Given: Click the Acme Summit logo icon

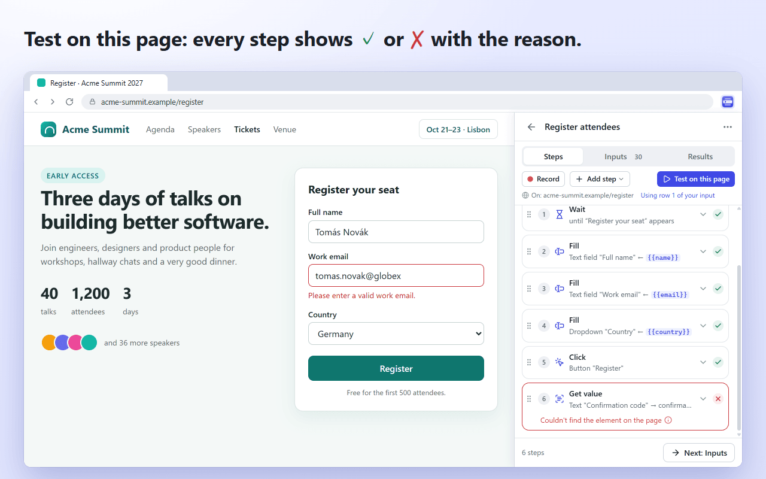Looking at the screenshot, I should coord(48,129).
